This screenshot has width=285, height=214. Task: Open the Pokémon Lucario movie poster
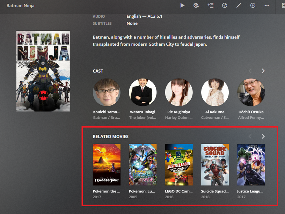point(143,164)
